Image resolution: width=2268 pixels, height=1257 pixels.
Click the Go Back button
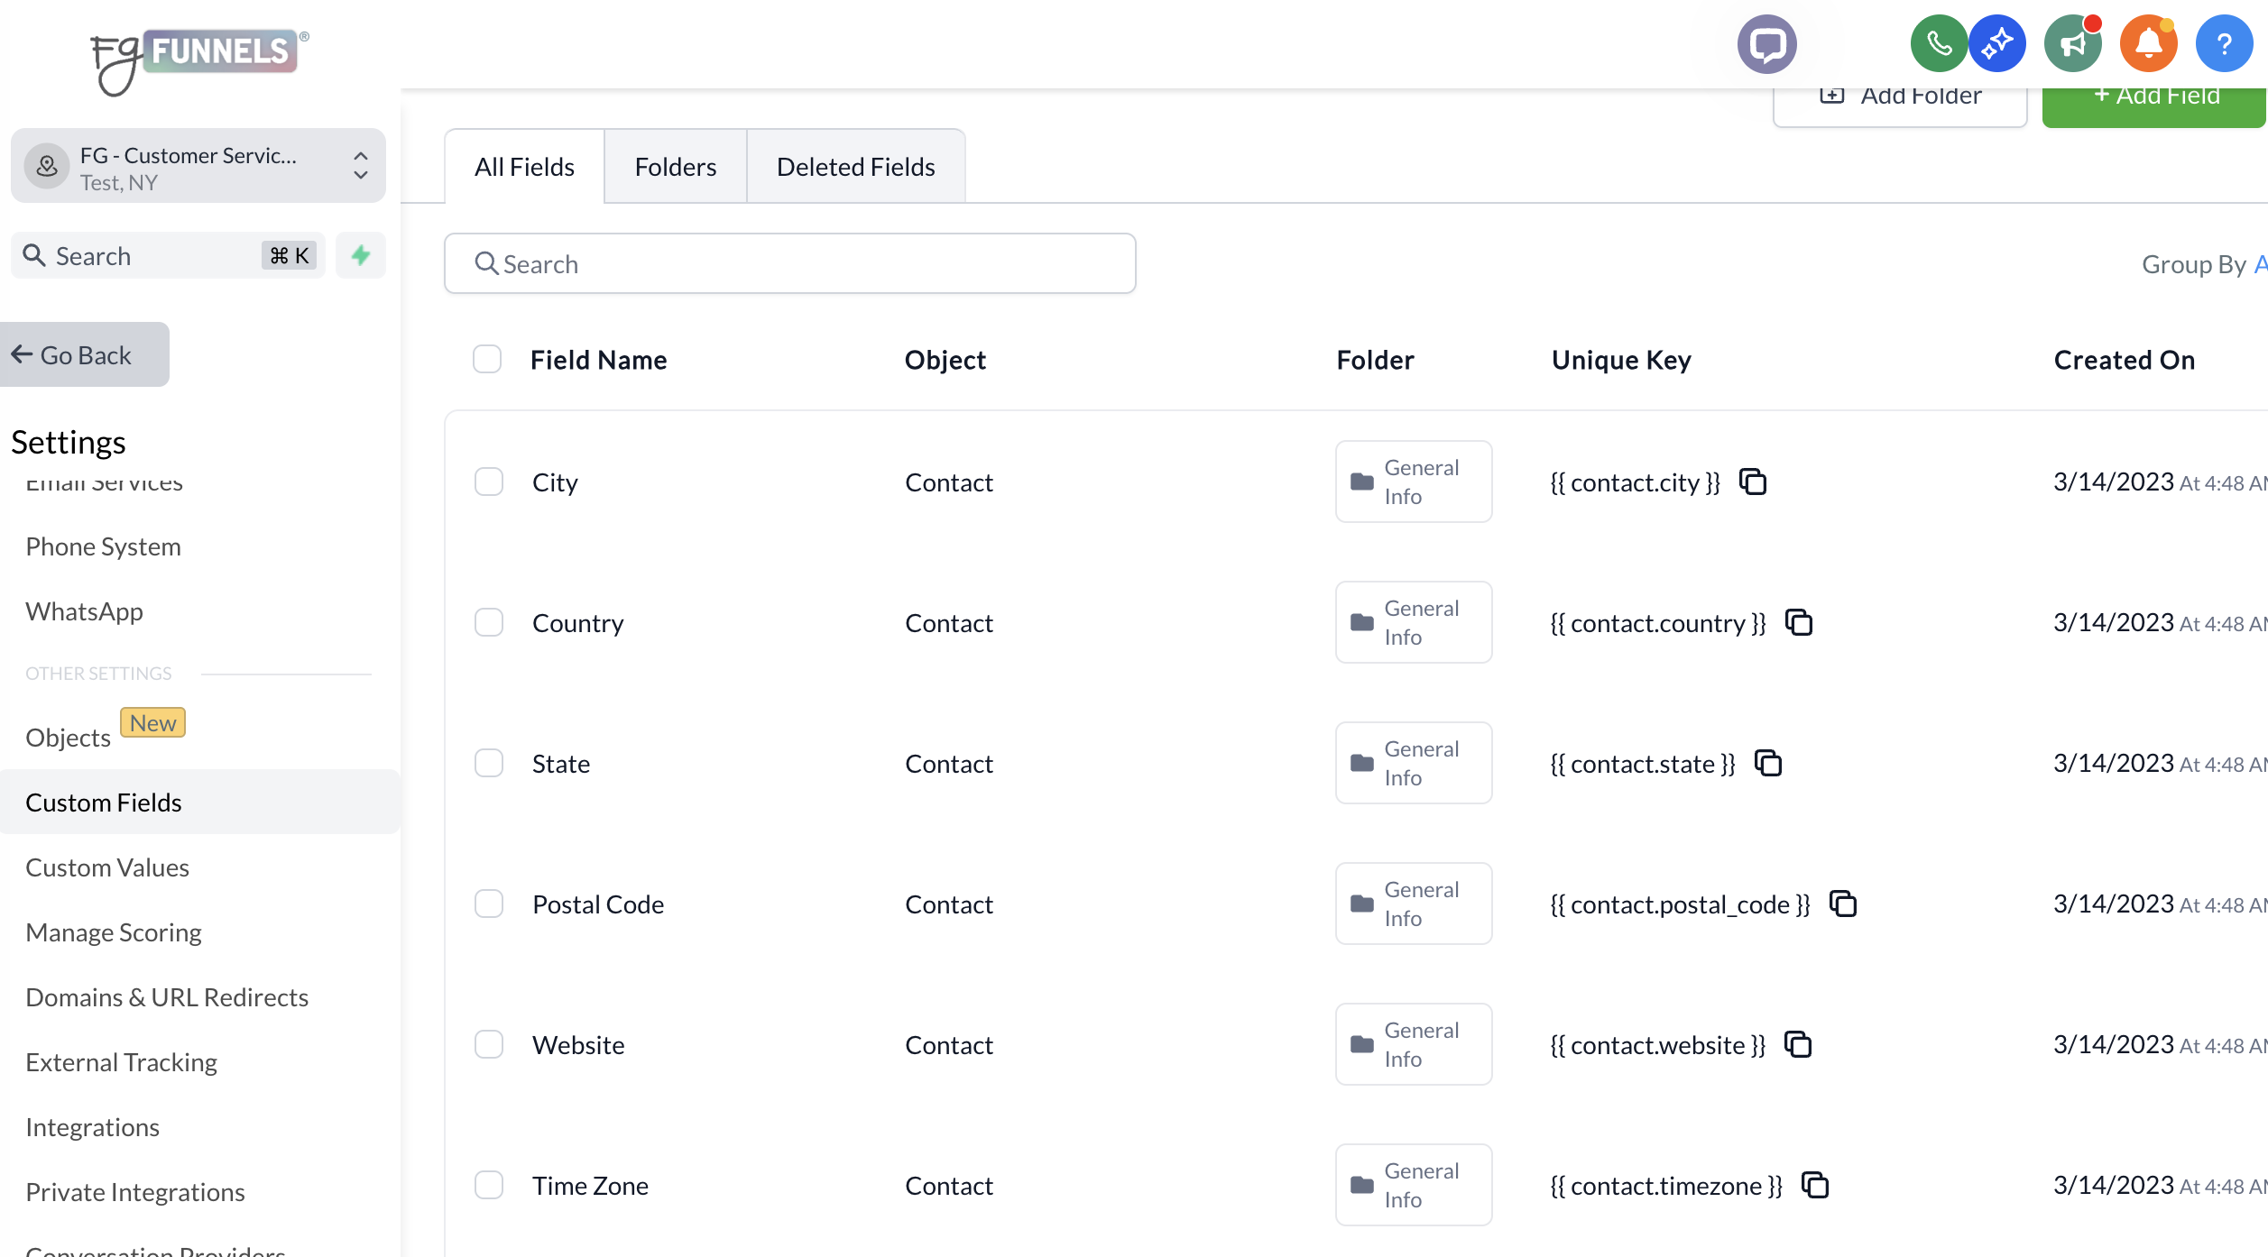(84, 355)
